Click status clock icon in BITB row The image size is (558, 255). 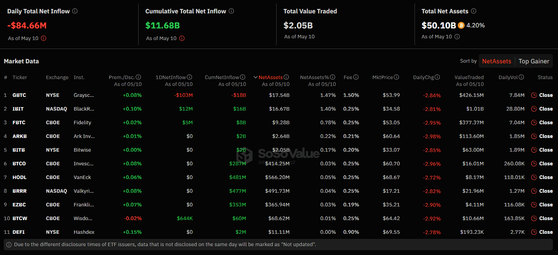tap(534, 150)
